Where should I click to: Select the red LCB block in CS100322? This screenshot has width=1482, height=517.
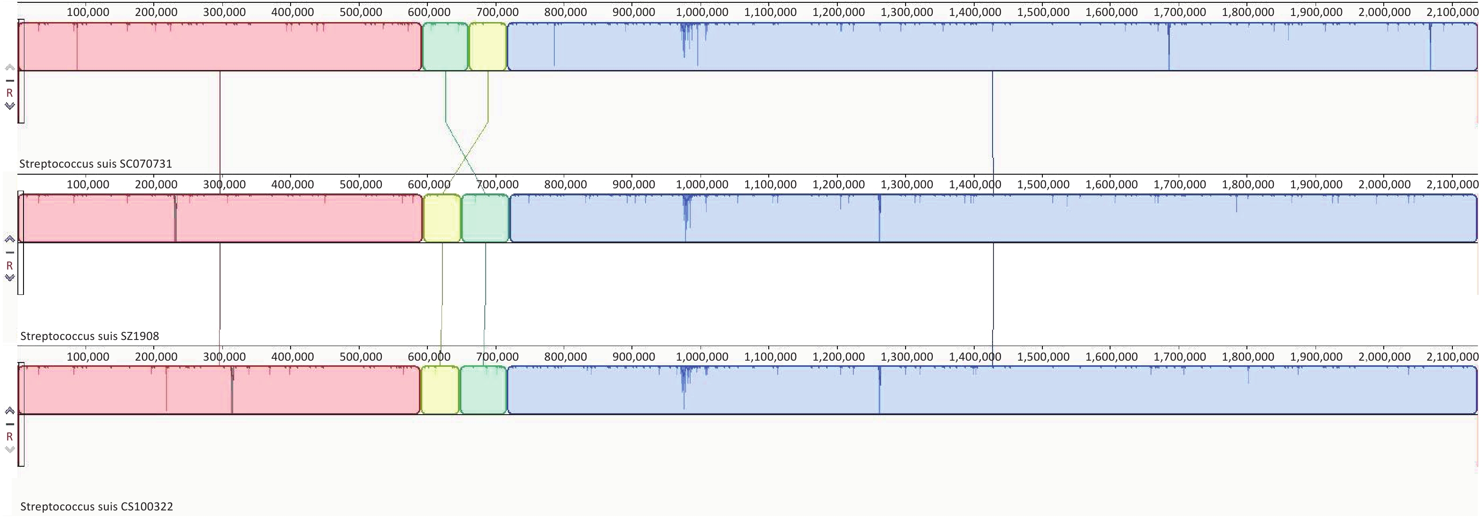219,390
